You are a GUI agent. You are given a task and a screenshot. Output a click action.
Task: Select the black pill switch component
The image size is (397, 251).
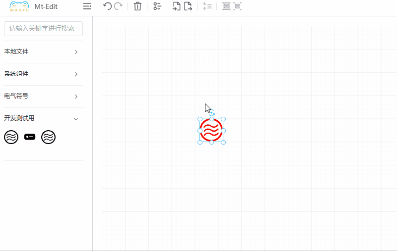(30, 137)
